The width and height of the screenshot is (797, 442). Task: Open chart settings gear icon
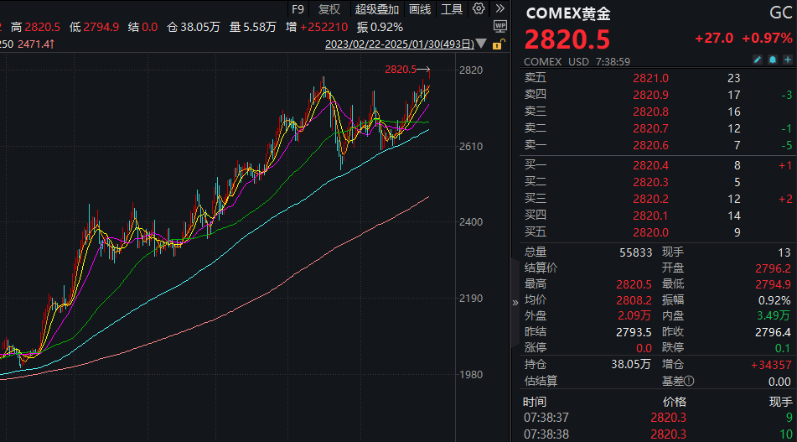click(x=479, y=9)
